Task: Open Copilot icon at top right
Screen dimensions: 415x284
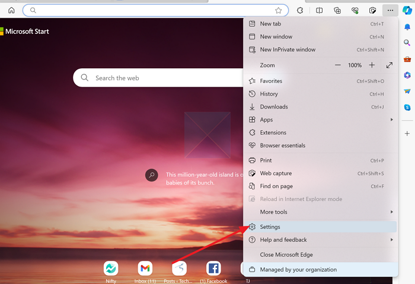Action: click(x=407, y=10)
